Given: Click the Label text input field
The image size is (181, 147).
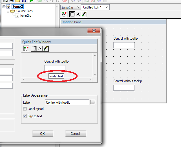Looking at the screenshot, I should coord(67,103).
